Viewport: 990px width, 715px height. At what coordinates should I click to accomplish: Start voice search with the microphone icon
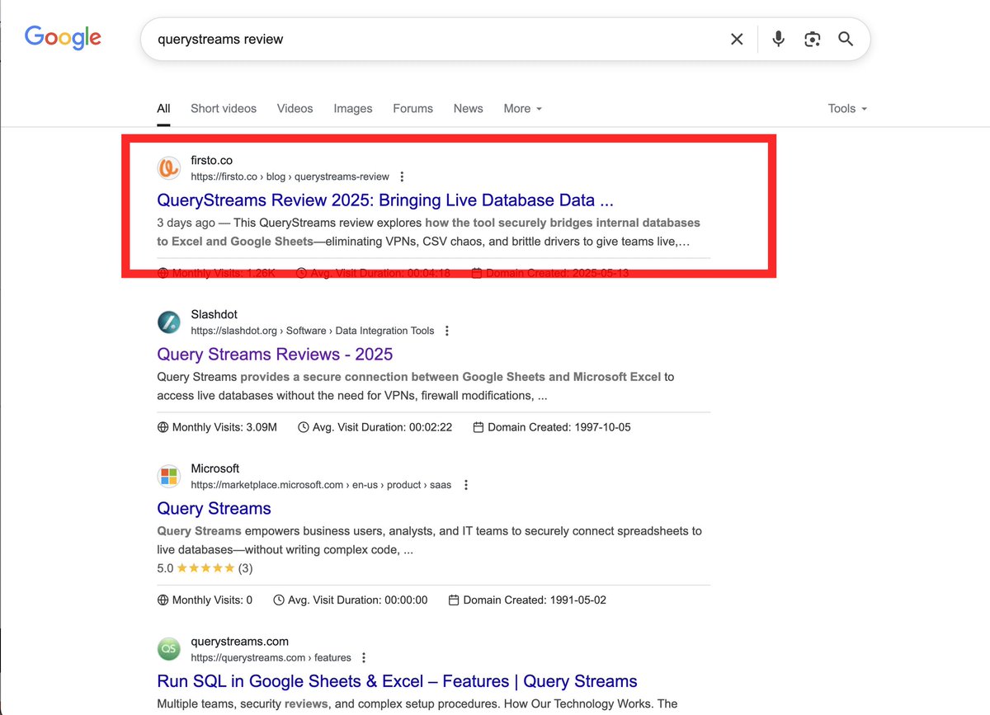(778, 39)
